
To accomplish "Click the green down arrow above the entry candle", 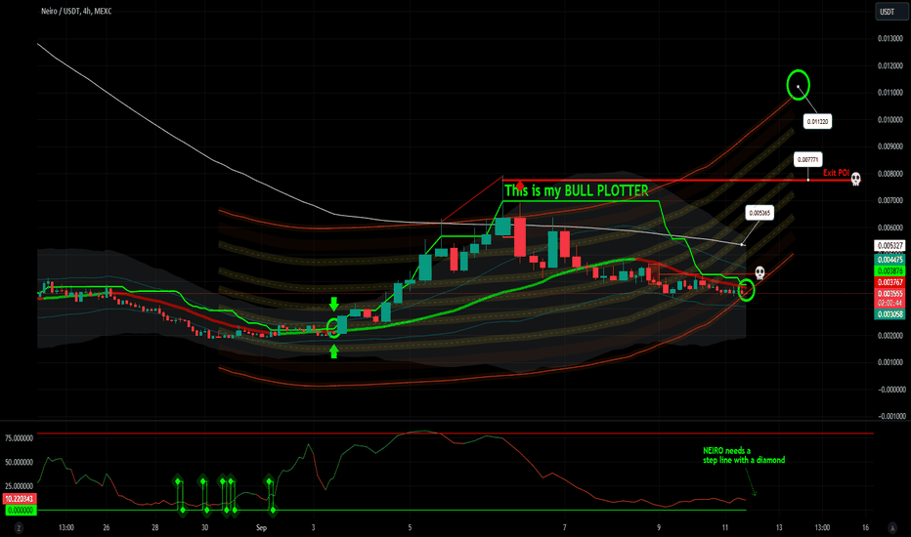I will coord(333,304).
